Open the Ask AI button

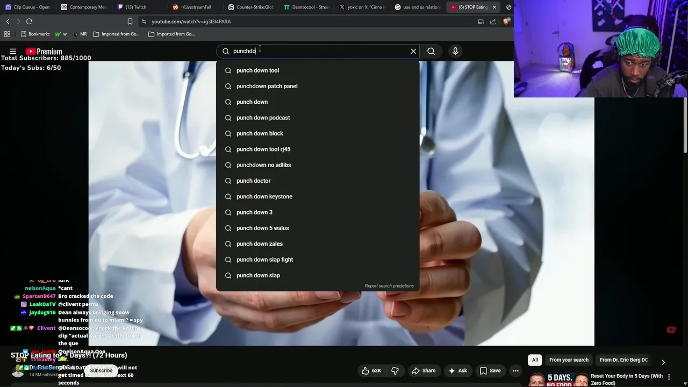(457, 370)
